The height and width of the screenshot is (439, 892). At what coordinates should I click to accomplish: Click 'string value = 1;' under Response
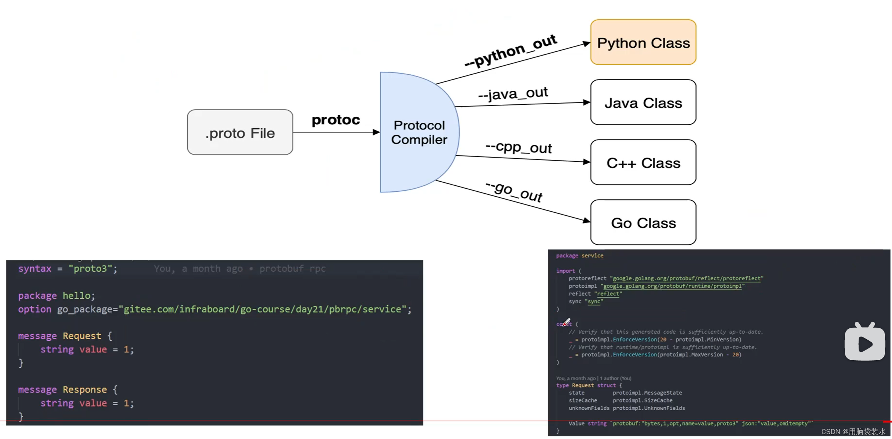(x=87, y=403)
